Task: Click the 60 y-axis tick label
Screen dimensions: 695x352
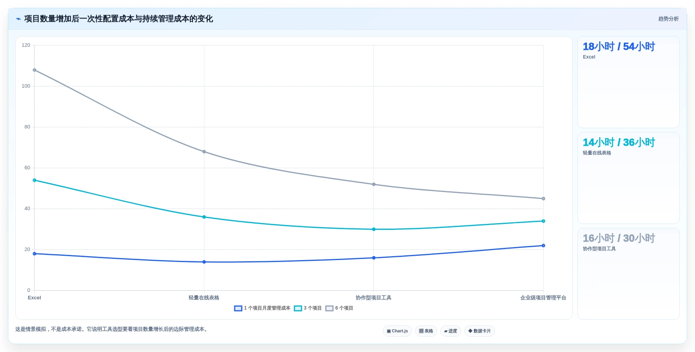Action: click(27, 168)
